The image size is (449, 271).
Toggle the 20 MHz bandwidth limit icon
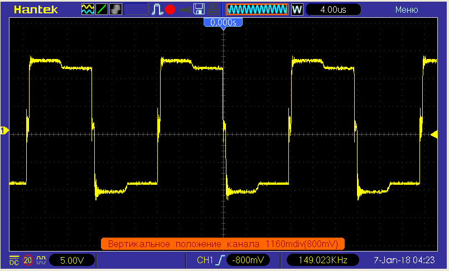pyautogui.click(x=28, y=260)
